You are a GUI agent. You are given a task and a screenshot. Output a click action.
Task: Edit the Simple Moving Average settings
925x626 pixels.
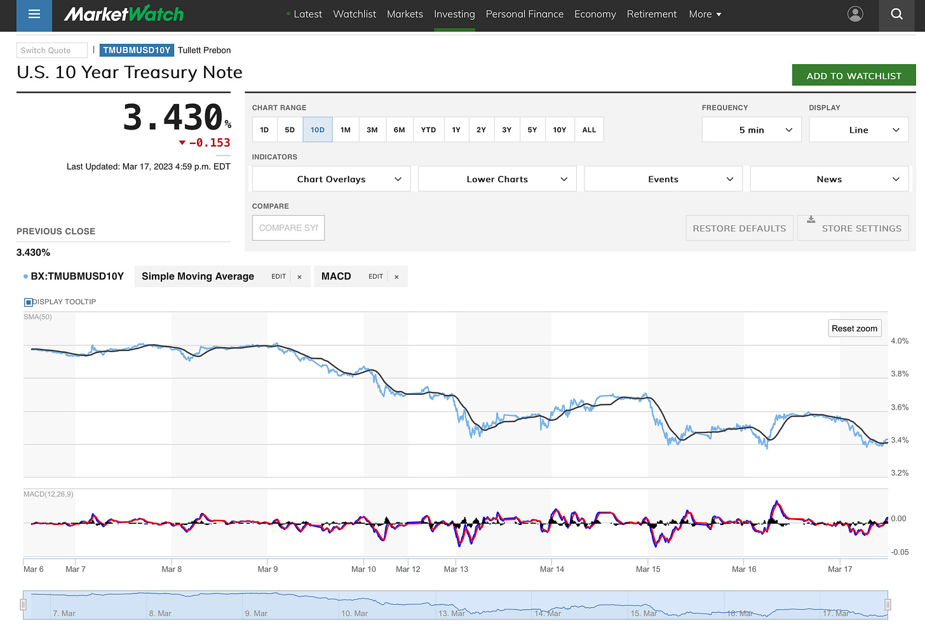point(279,277)
